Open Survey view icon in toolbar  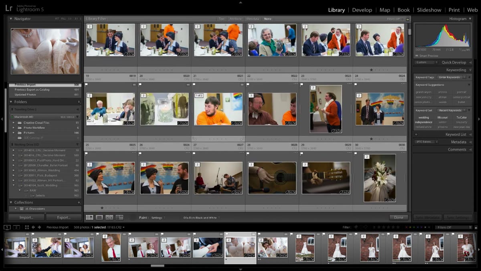pyautogui.click(x=119, y=217)
